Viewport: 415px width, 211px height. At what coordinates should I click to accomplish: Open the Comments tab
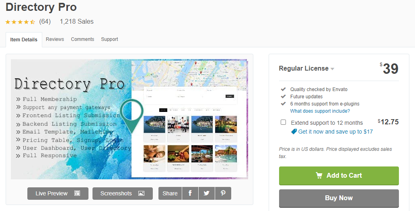pos(82,39)
